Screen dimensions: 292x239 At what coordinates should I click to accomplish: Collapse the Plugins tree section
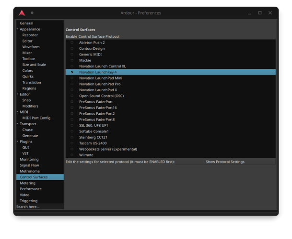click(x=18, y=141)
